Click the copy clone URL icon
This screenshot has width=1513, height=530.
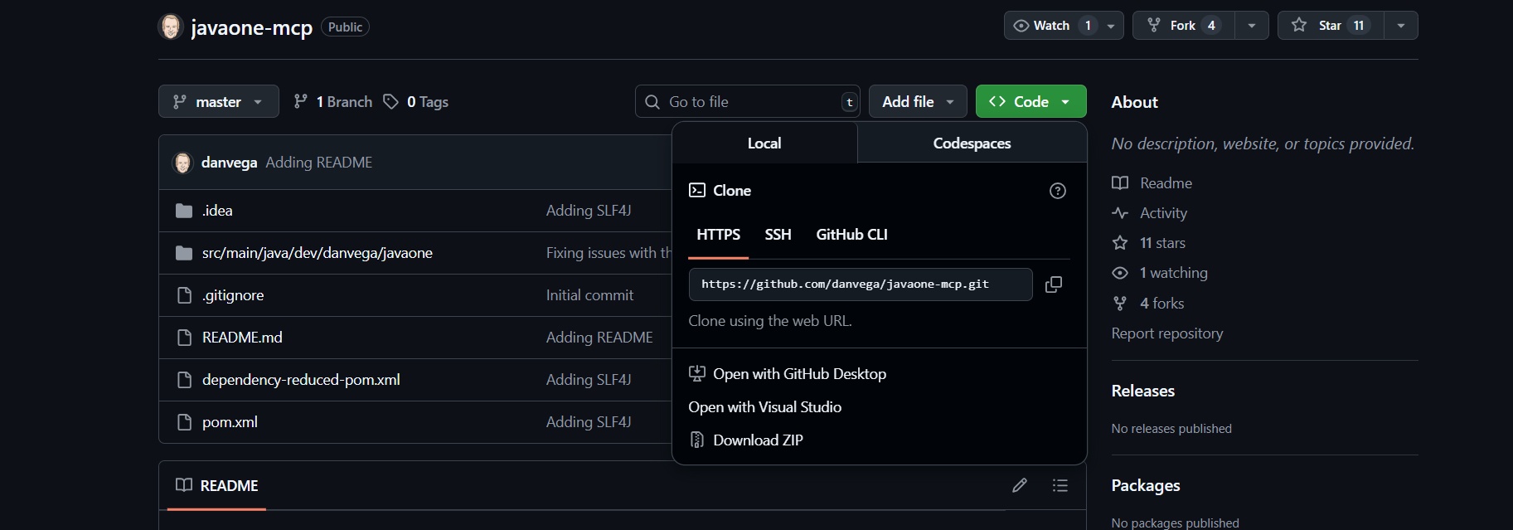click(x=1054, y=284)
